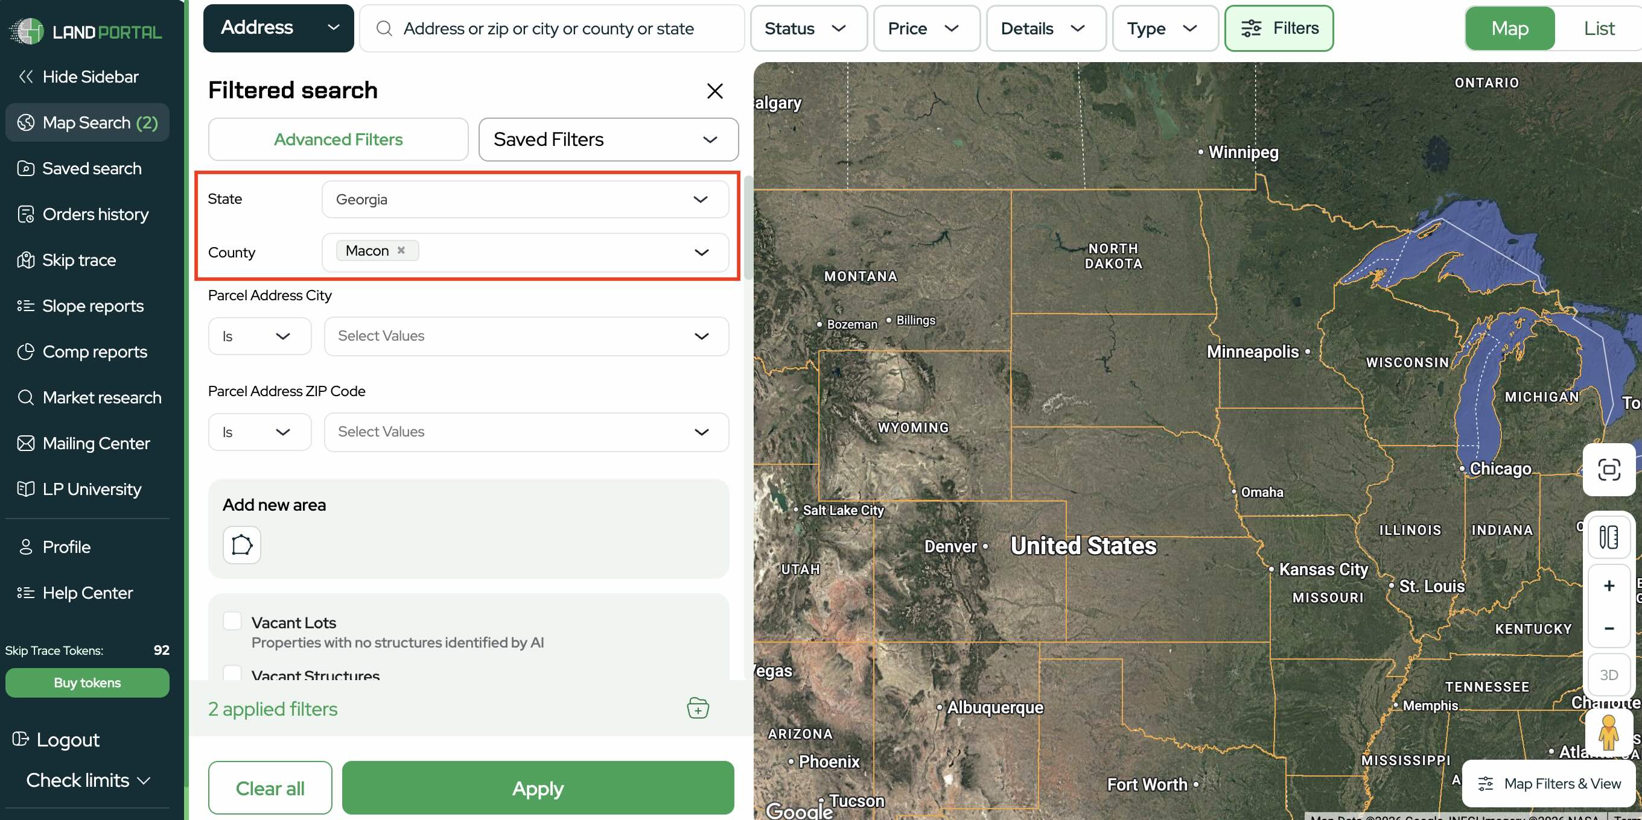Tick the Vacant Structures checkbox
Viewport: 1642px width, 820px height.
pyautogui.click(x=232, y=673)
